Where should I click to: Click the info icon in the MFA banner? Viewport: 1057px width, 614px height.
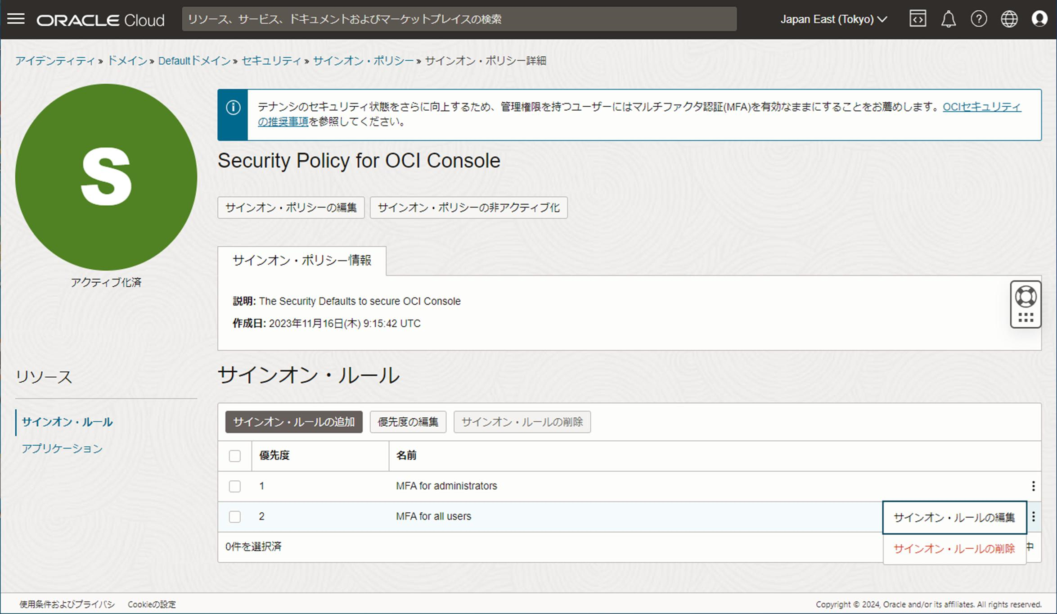coord(233,108)
